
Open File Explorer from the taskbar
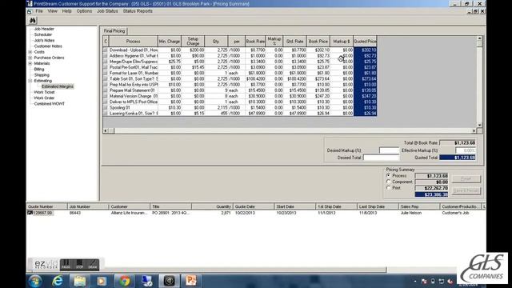pyautogui.click(x=80, y=281)
